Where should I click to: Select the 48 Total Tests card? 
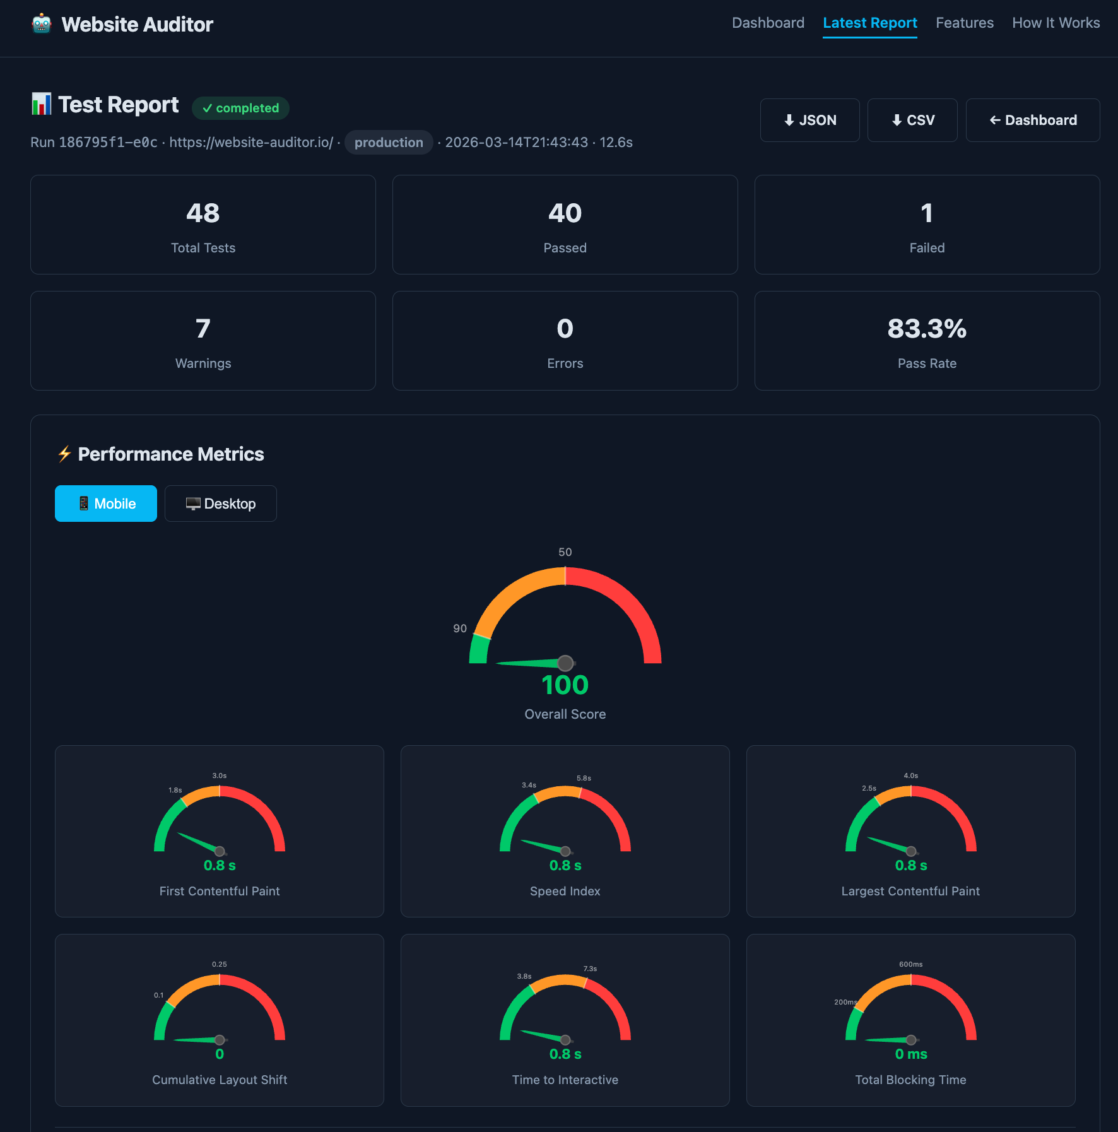[x=203, y=225]
